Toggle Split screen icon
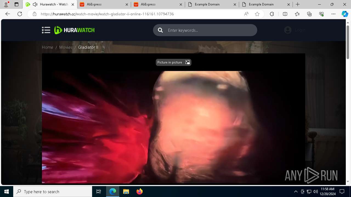 (x=285, y=14)
